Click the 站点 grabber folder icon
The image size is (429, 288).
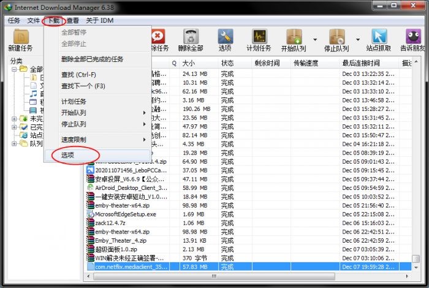pyautogui.click(x=23, y=135)
